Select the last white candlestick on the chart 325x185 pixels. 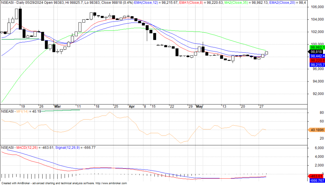267,53
